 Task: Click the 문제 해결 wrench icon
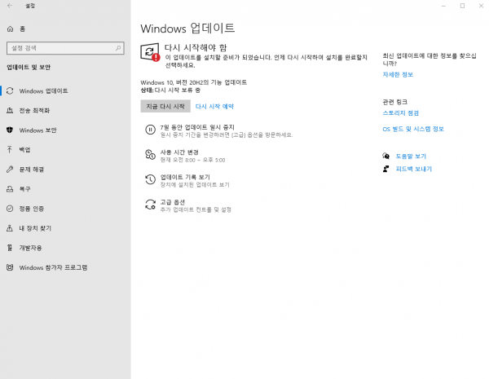coord(10,170)
